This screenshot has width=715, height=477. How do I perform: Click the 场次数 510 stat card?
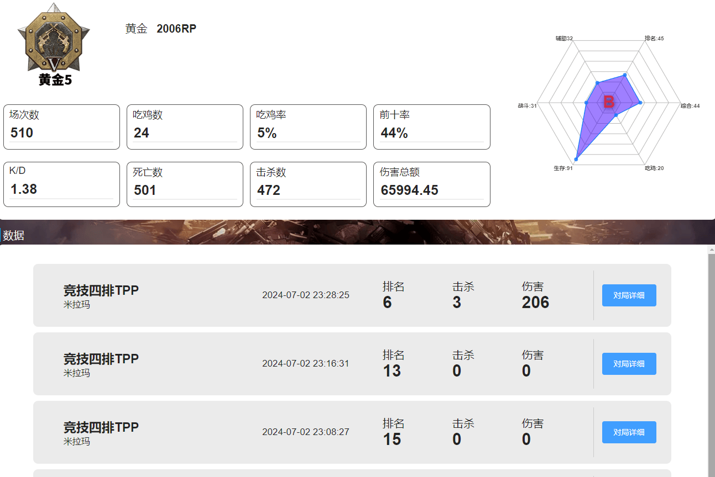pos(61,127)
